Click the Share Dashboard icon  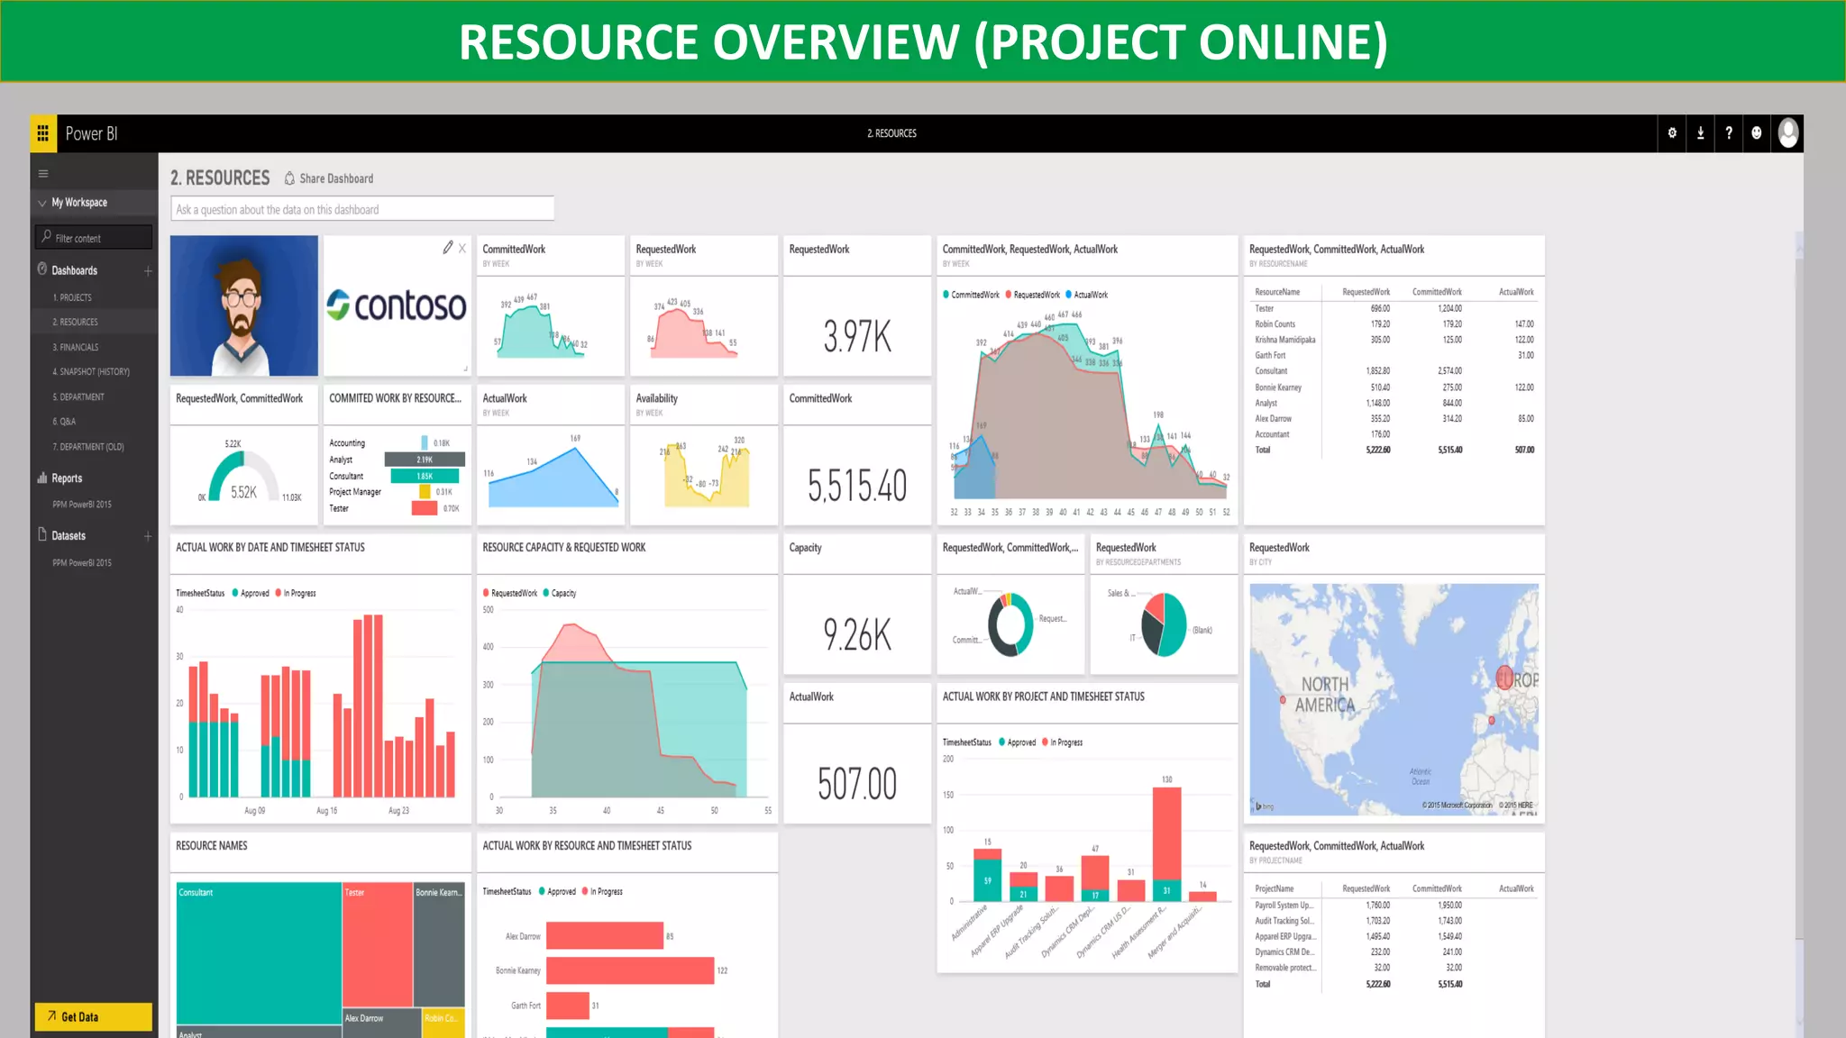pyautogui.click(x=289, y=178)
